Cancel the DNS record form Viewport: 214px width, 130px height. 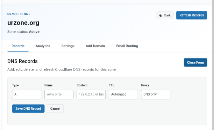click(55, 109)
